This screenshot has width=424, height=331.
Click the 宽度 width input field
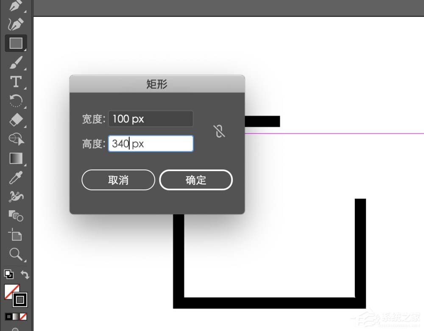[151, 119]
